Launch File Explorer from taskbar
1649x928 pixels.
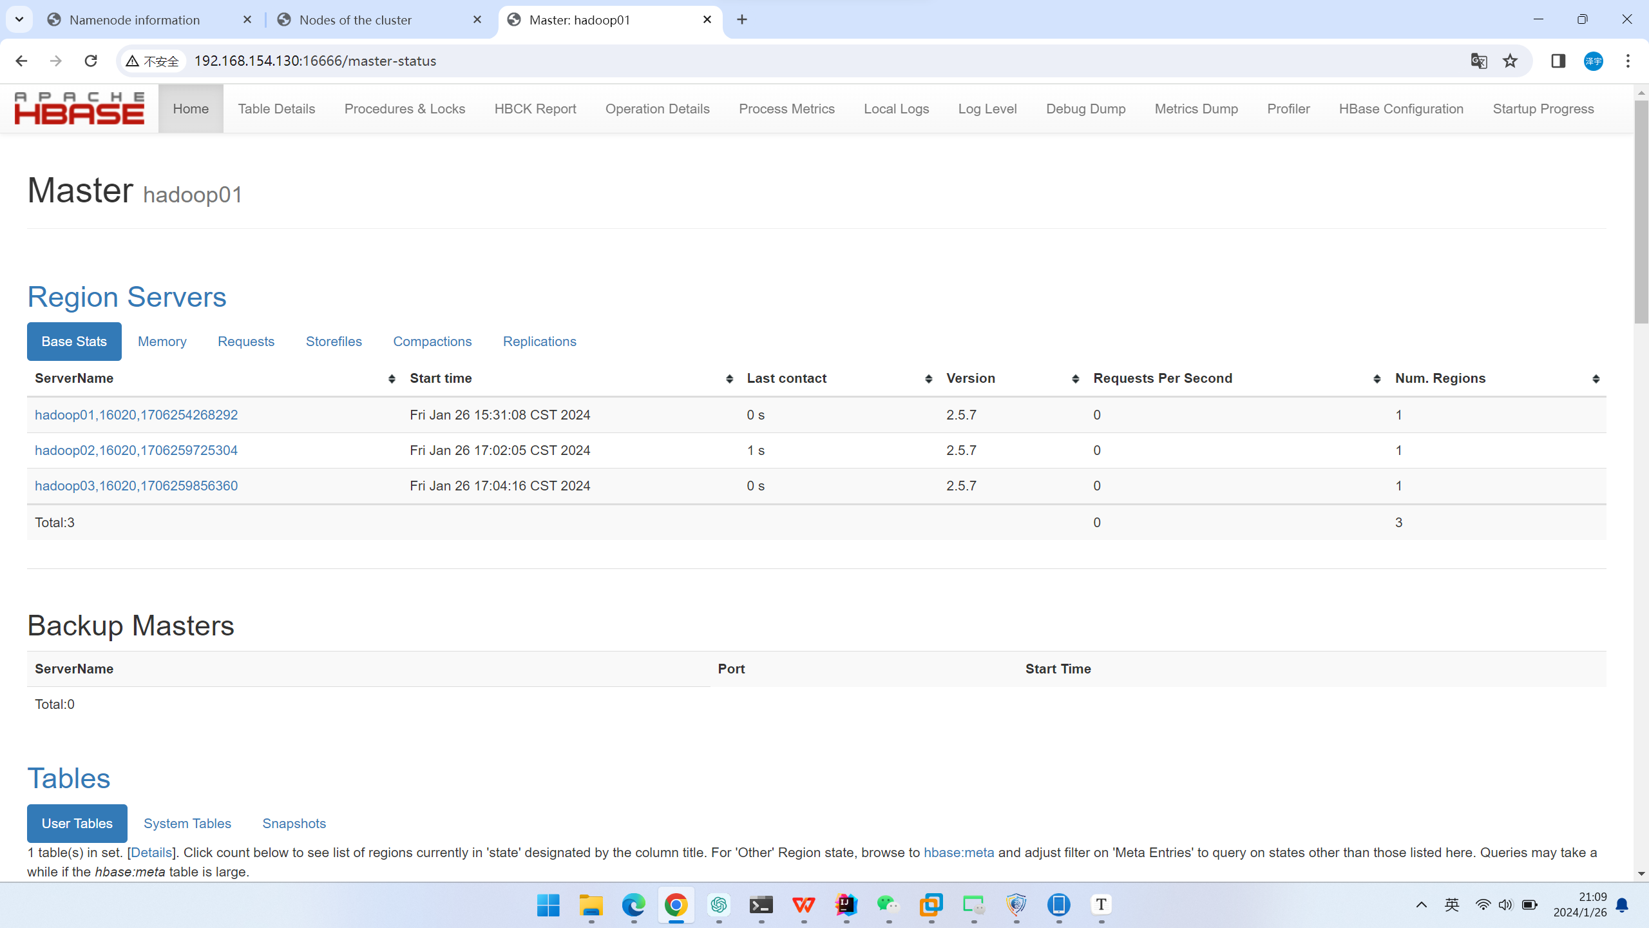coord(591,905)
